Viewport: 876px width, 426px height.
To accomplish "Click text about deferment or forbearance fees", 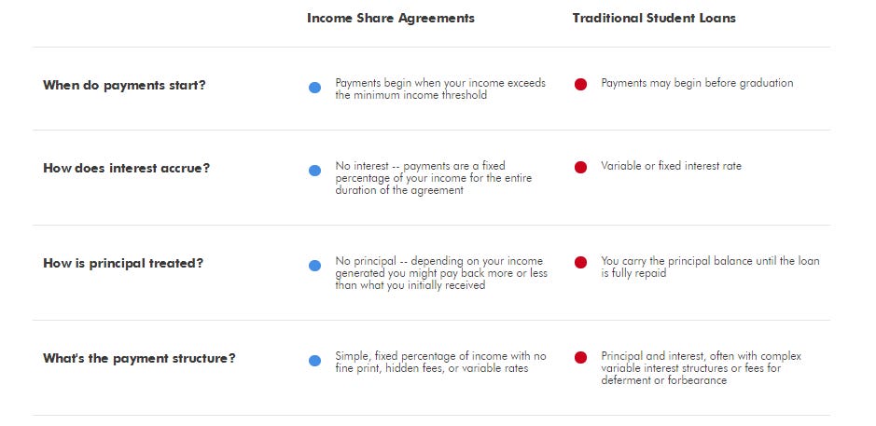I will 702,368.
